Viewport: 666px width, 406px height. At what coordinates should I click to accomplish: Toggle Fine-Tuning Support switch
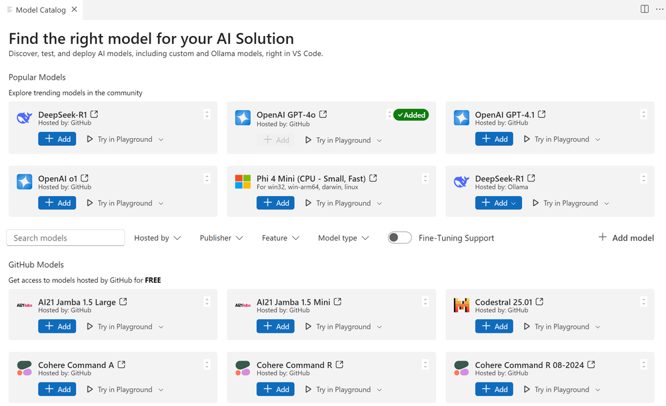(x=399, y=238)
